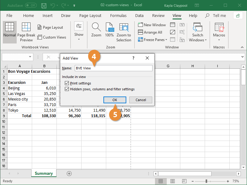Click the Save icon in title bar

coord(44,6)
